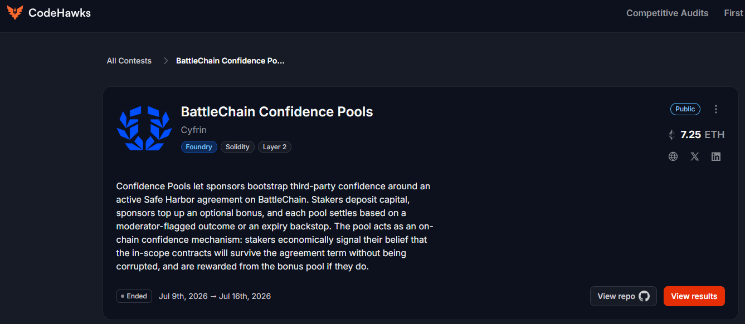The width and height of the screenshot is (745, 324).
Task: Click the Ended status badge
Action: pos(134,296)
